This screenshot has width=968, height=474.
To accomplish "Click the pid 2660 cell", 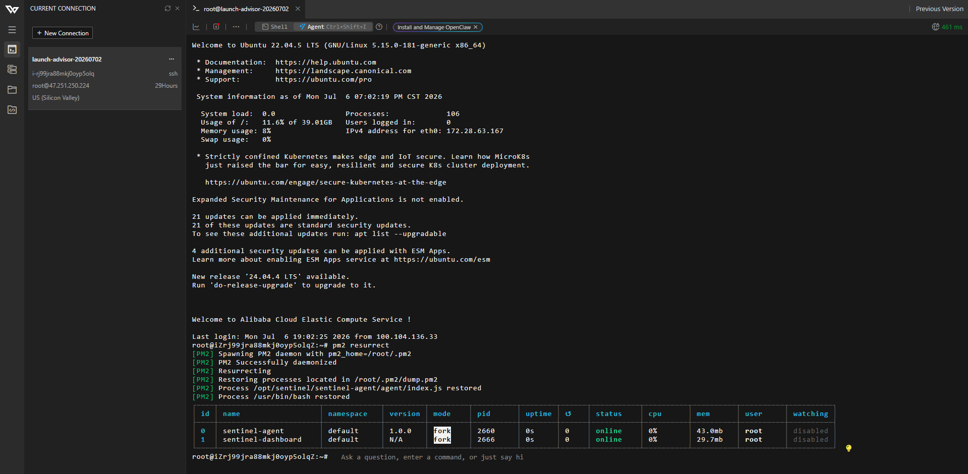I will point(486,431).
